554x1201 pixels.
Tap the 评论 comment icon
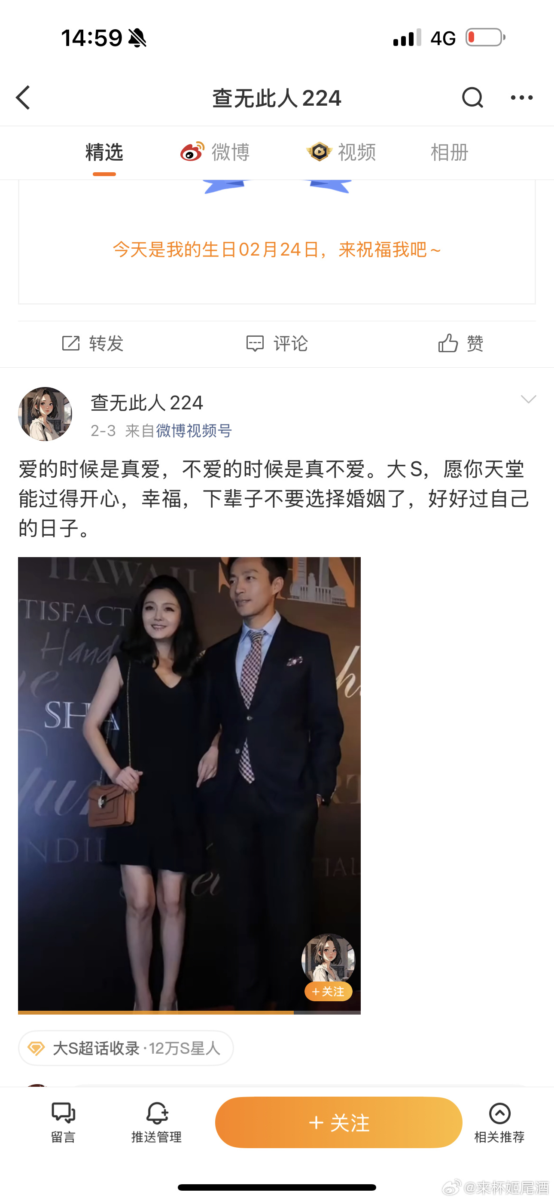coord(255,344)
